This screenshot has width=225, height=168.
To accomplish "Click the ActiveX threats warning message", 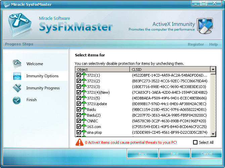I will click(131, 142).
